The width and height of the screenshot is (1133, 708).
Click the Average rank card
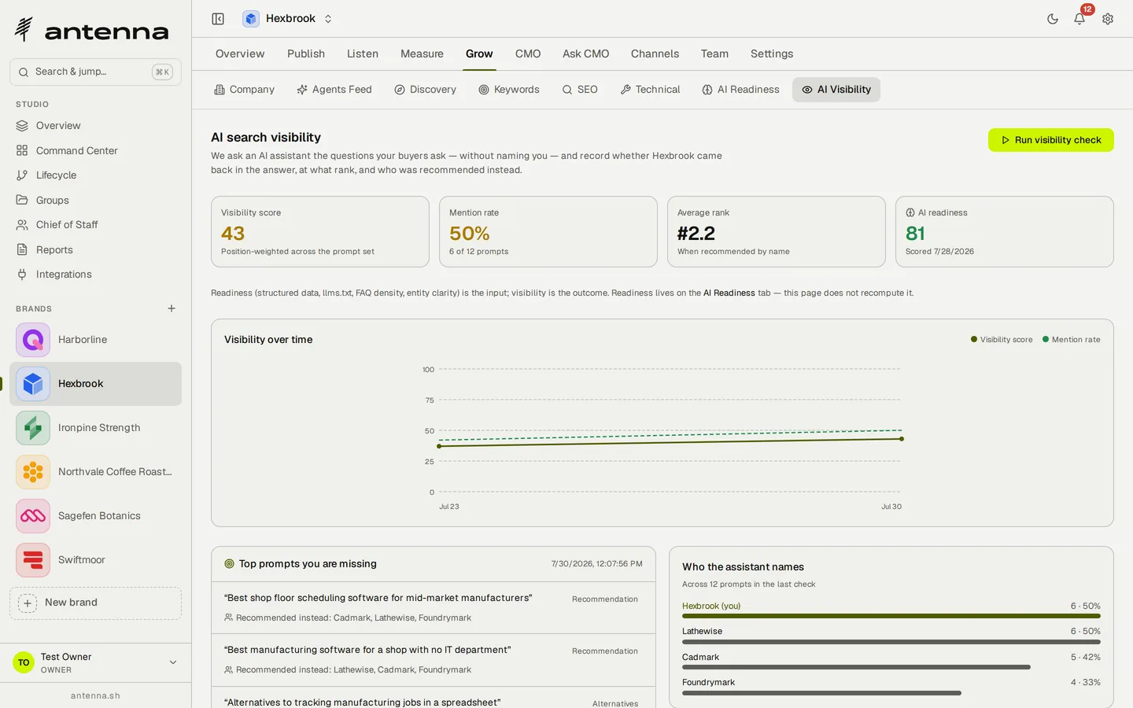[x=777, y=232]
